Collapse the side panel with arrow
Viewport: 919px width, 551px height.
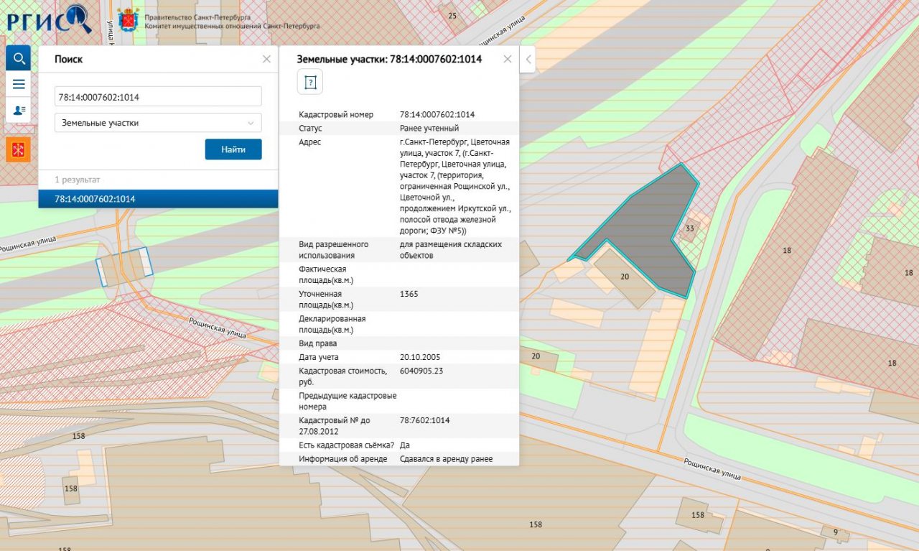click(x=528, y=59)
